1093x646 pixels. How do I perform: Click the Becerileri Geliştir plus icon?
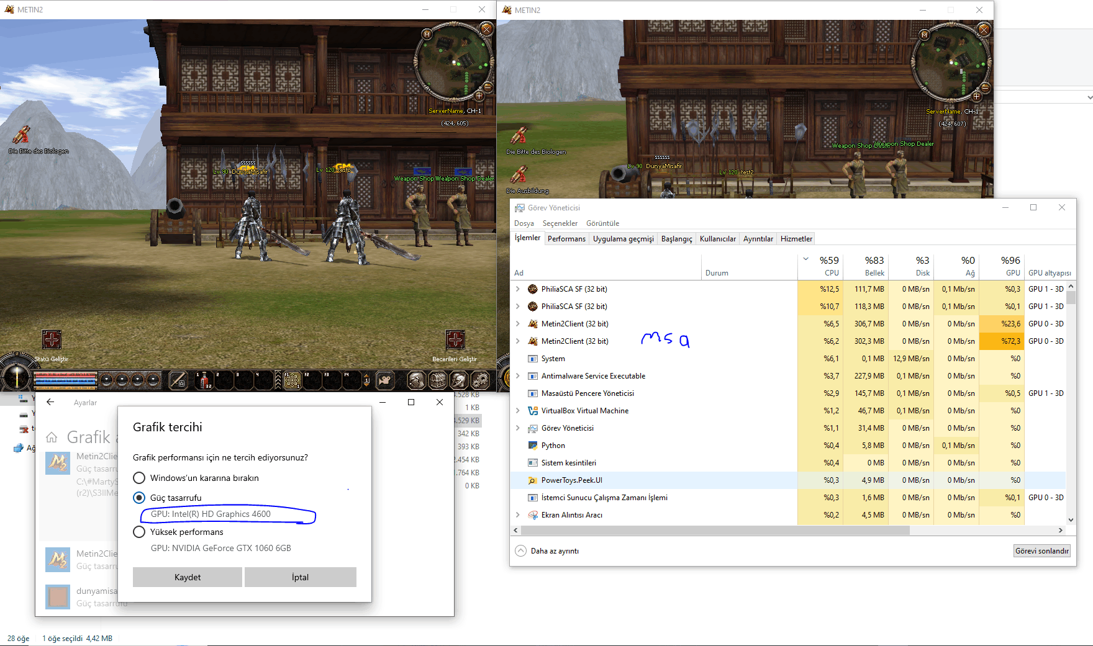[x=455, y=339]
